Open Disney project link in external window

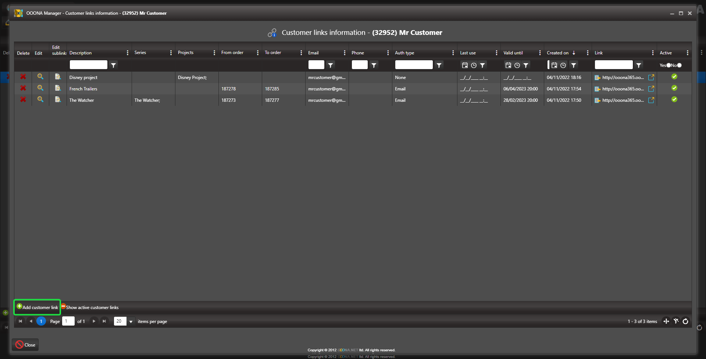point(651,78)
